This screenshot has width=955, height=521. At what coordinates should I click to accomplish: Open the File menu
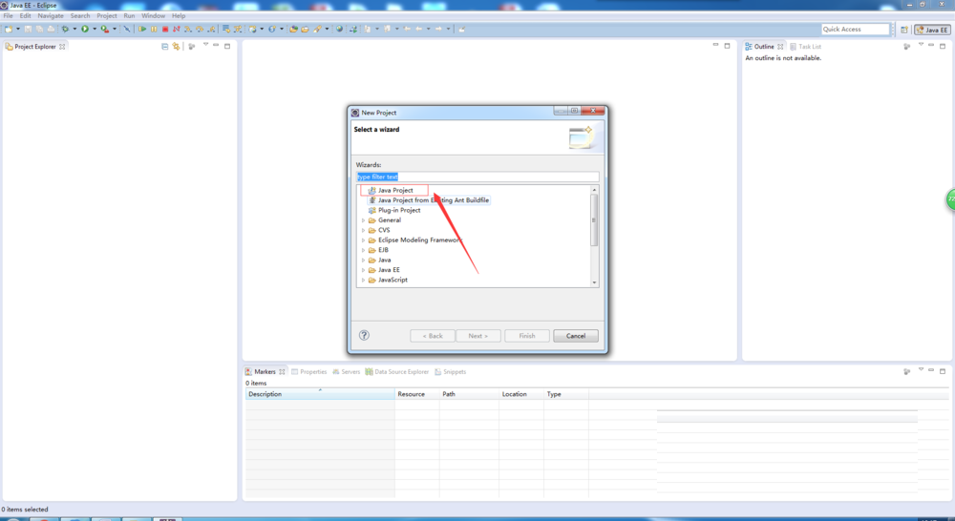click(8, 16)
